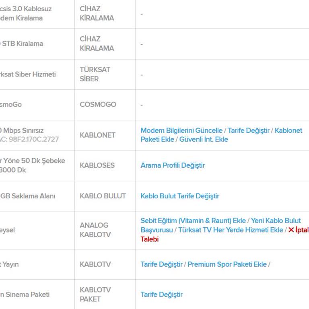Click the KABLOSES service type cell
Screen dimensions: 309x309
click(x=97, y=165)
